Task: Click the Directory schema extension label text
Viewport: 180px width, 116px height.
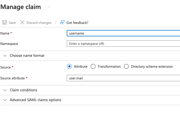Action: [x=152, y=66]
